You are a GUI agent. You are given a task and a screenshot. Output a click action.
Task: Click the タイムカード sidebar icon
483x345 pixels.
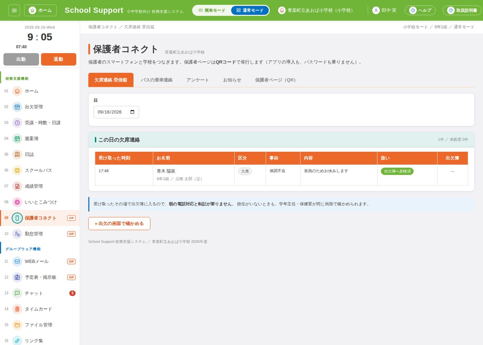17,309
